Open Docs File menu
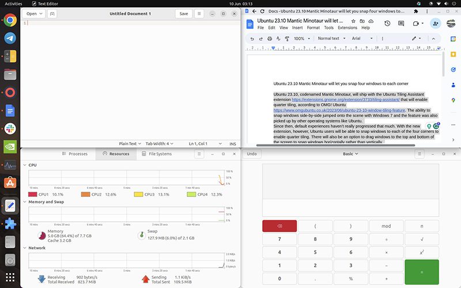461x288 pixels. (x=261, y=28)
